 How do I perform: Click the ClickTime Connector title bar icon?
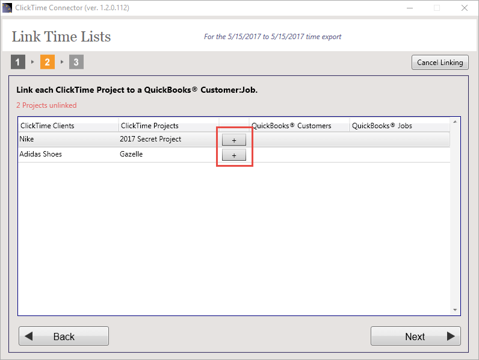tap(7, 8)
